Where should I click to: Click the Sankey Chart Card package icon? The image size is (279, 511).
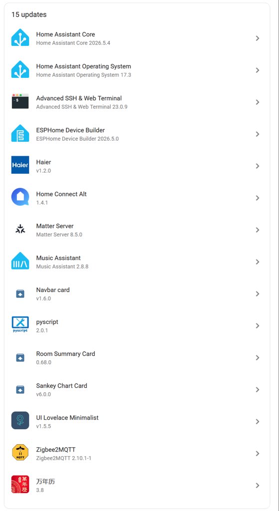tap(20, 389)
